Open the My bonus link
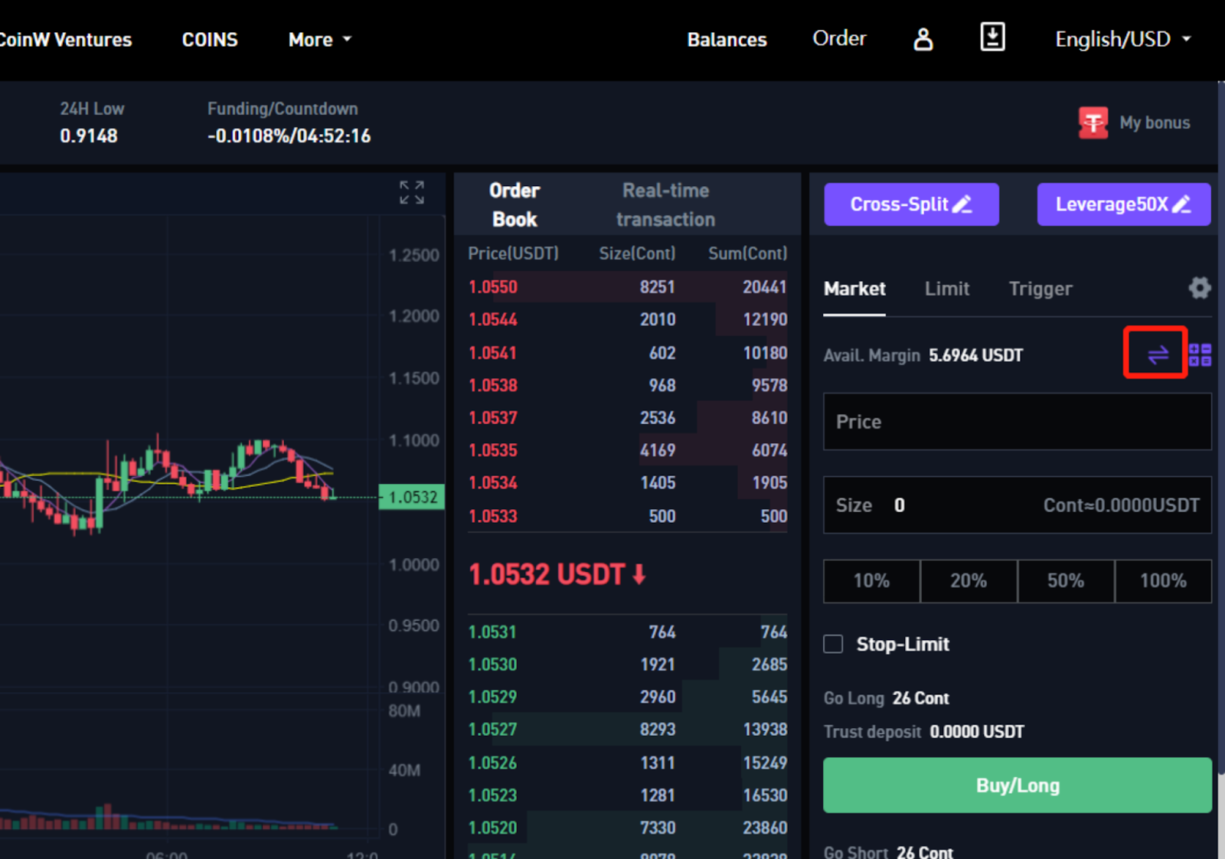The image size is (1225, 859). [x=1155, y=122]
